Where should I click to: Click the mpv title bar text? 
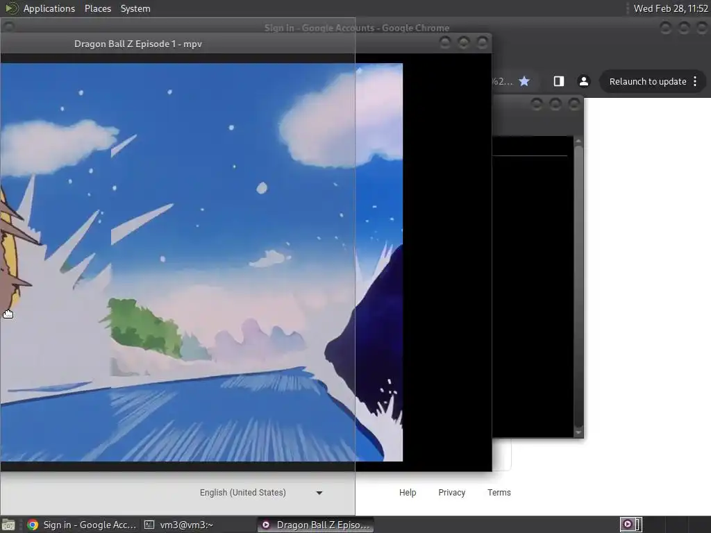coord(138,44)
